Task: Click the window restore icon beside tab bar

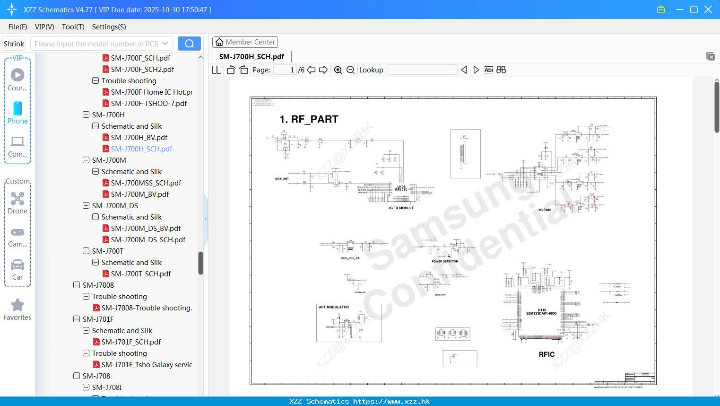Action: (711, 56)
